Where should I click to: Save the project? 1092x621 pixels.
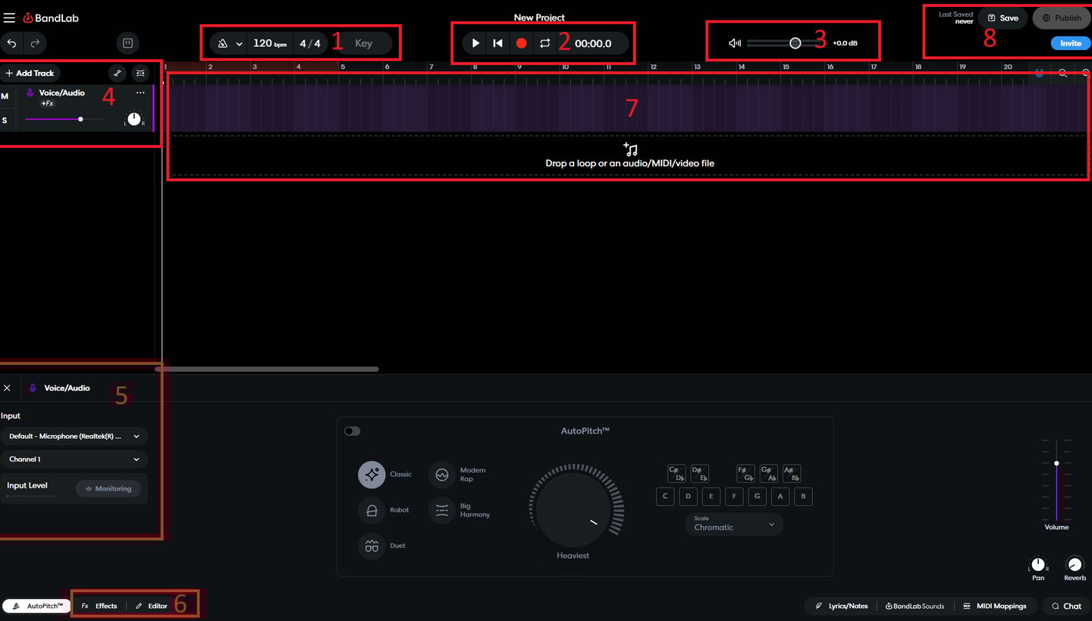tap(1003, 17)
